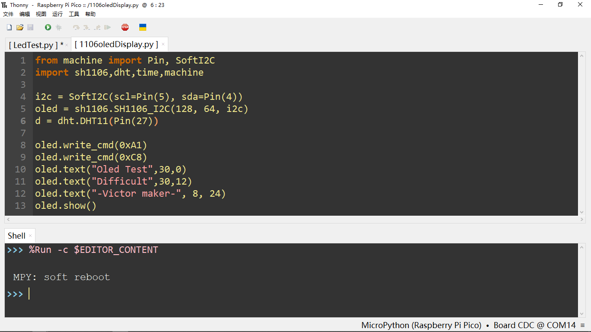The height and width of the screenshot is (332, 591).
Task: Click Shell scrollbar up arrow
Action: pos(581,247)
